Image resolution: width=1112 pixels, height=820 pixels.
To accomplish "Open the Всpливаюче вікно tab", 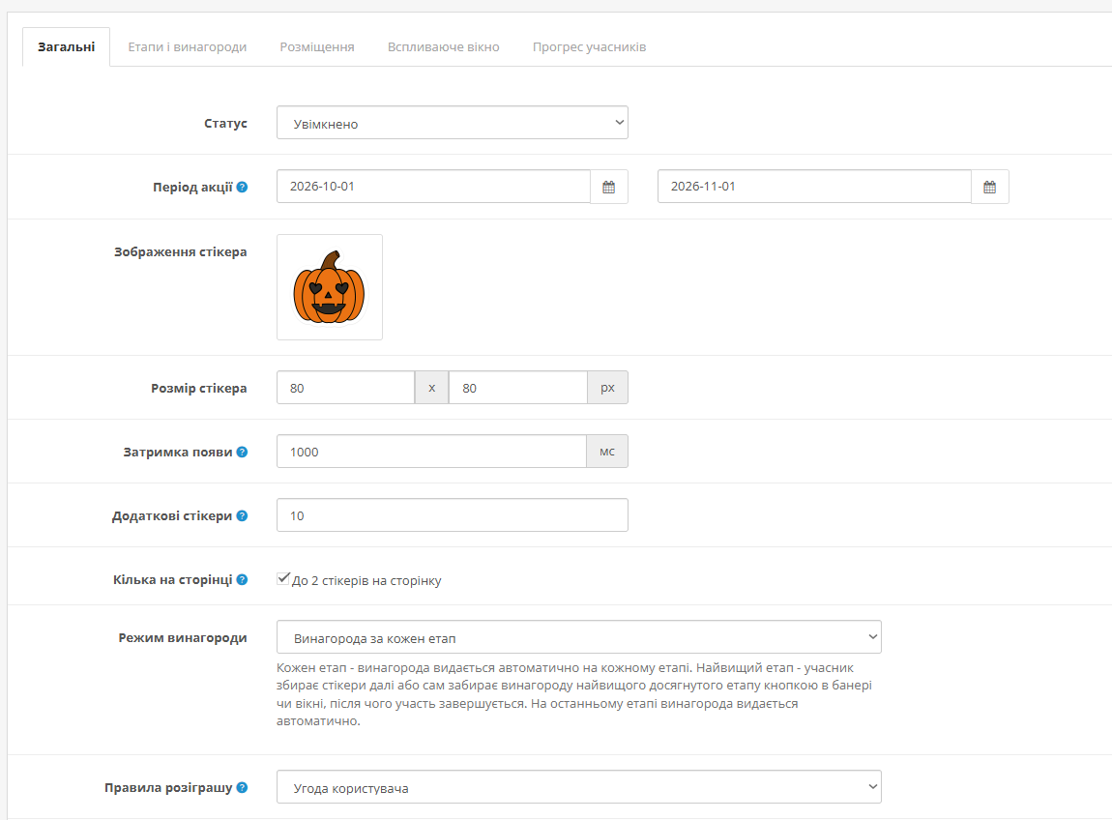I will [443, 46].
